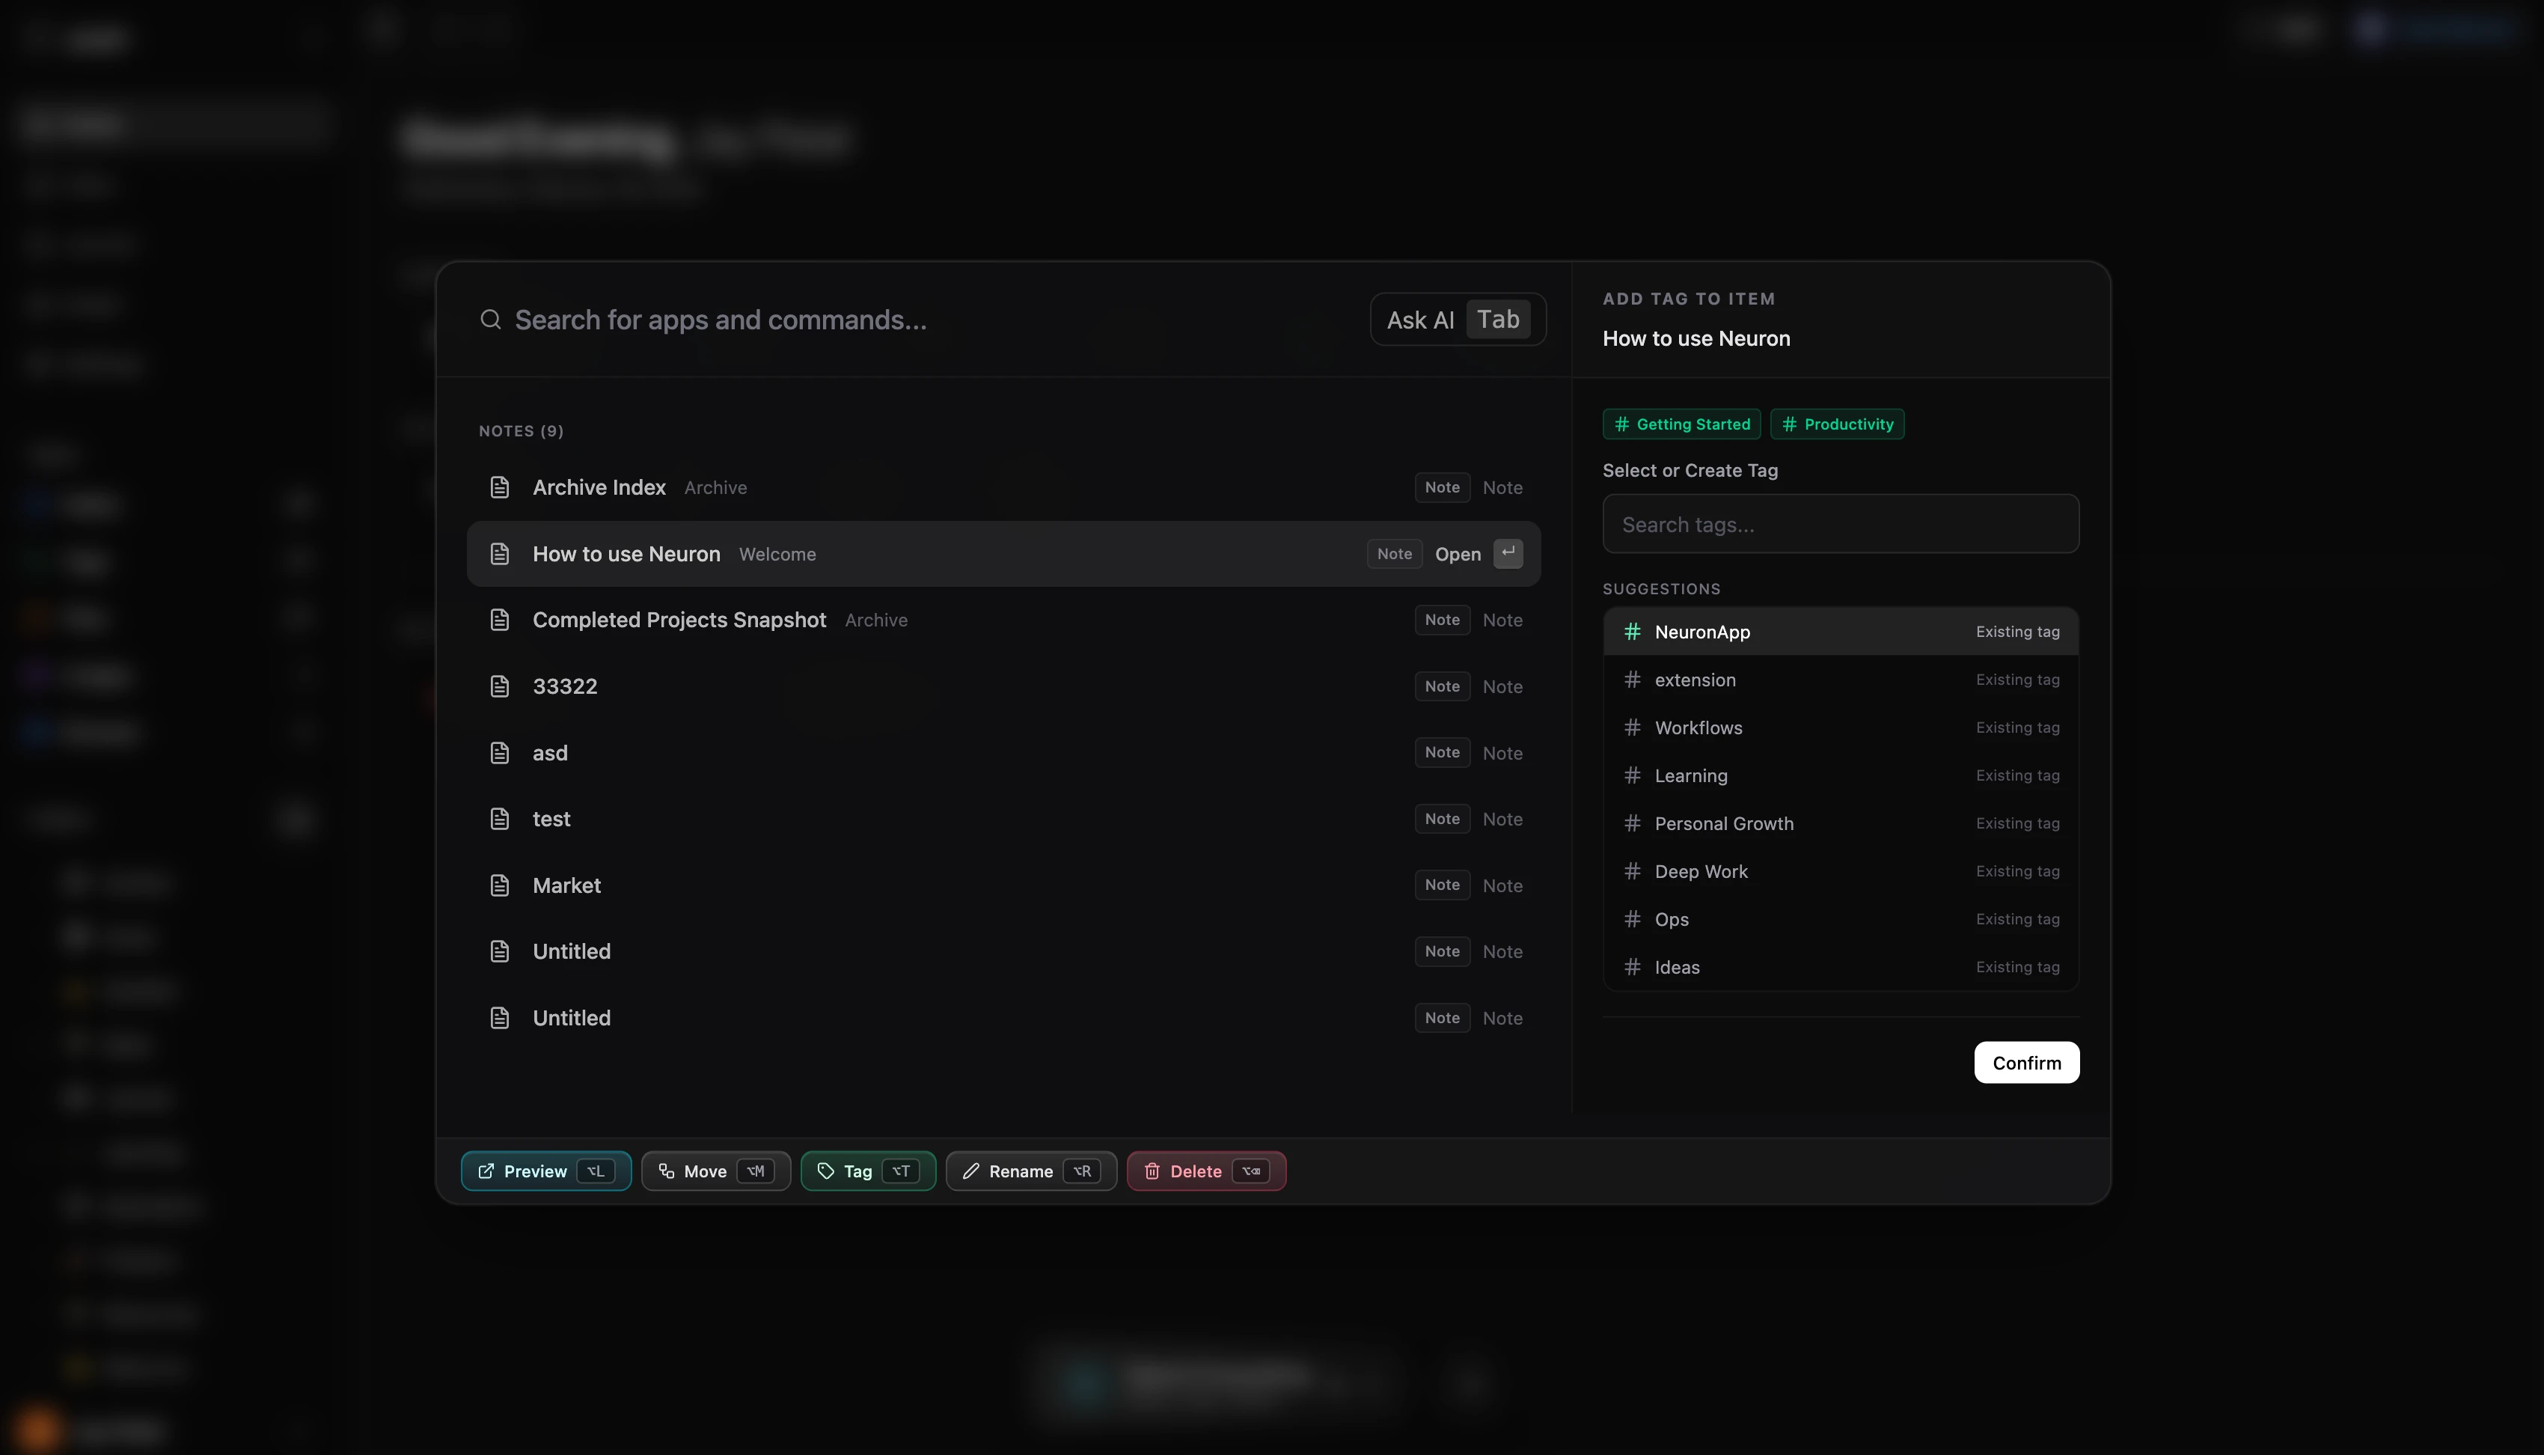Click the Delete button with trash icon

pyautogui.click(x=1205, y=1171)
